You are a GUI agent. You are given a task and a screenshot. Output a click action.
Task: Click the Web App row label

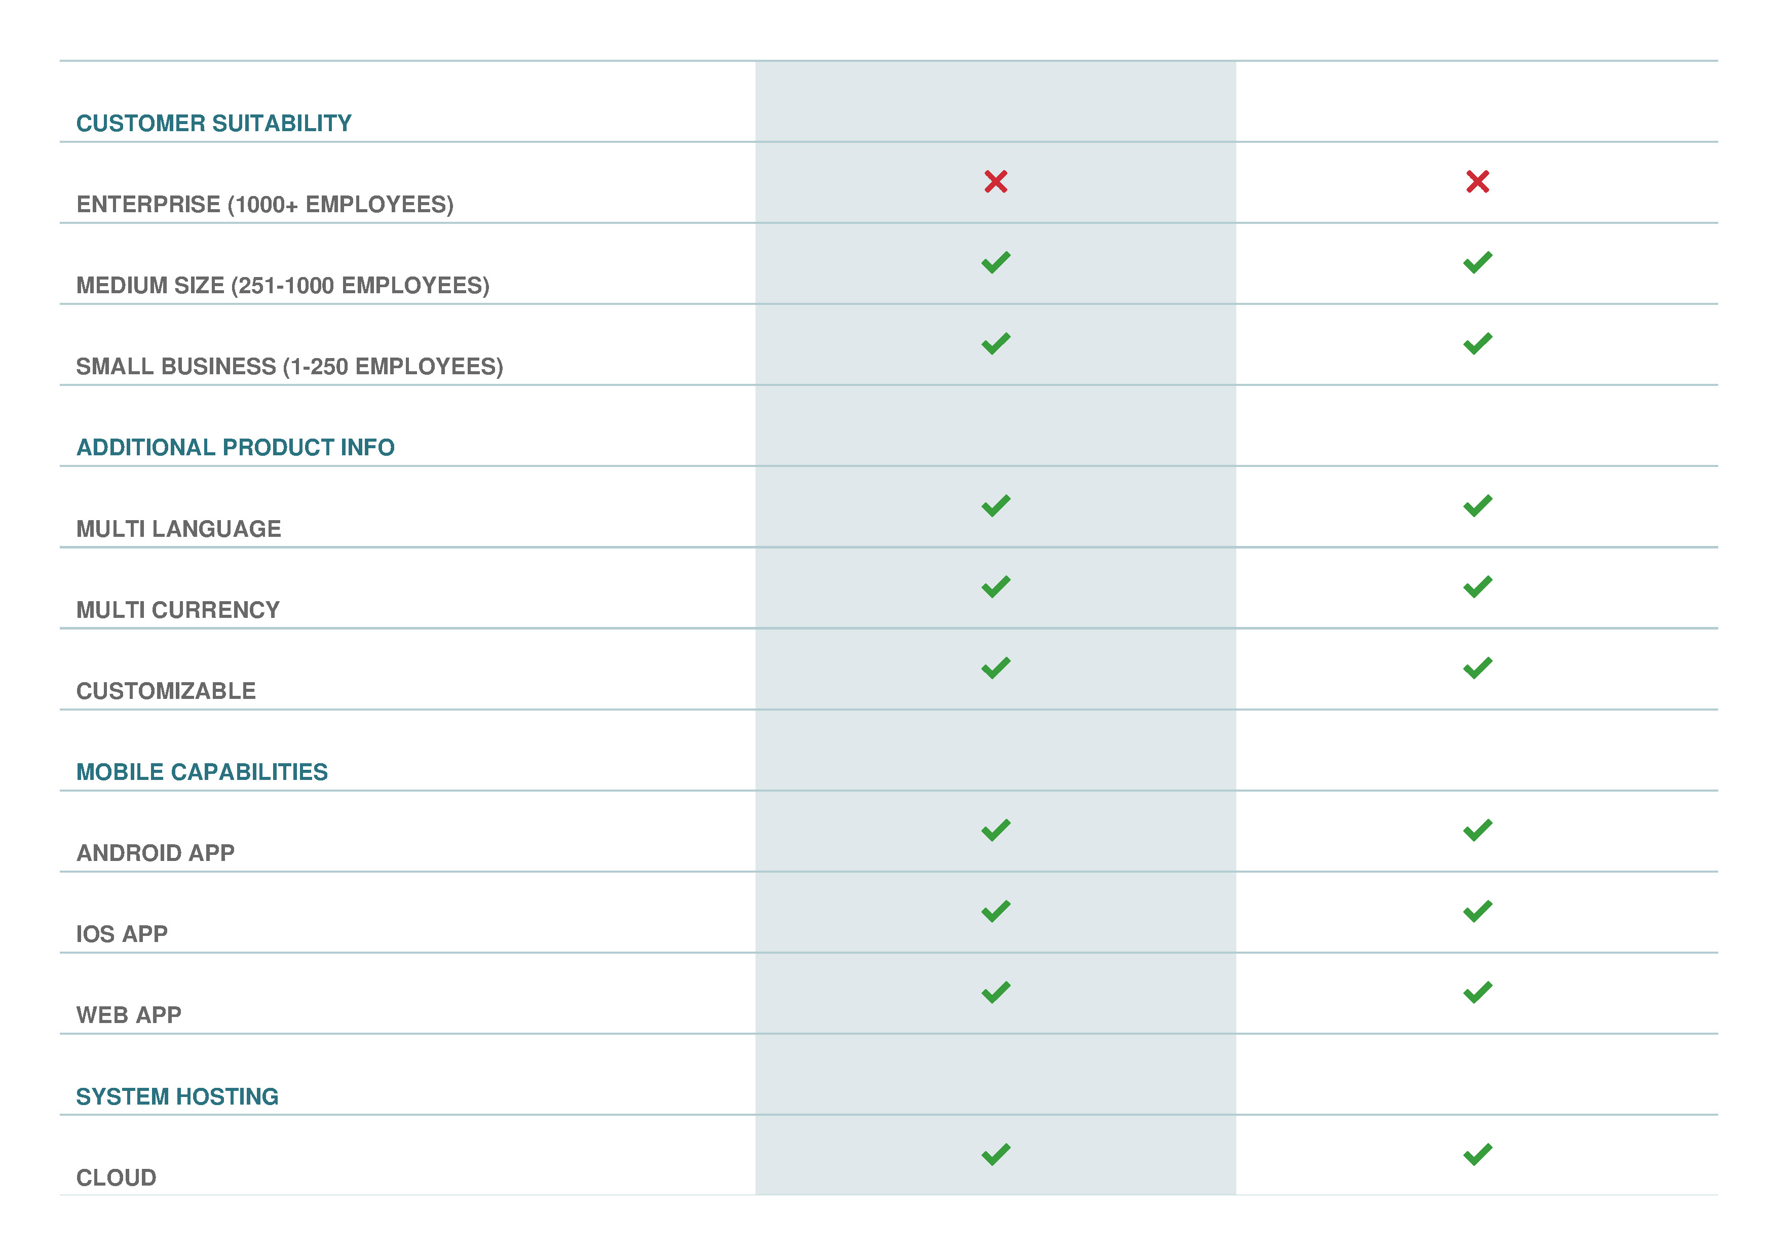129,1014
